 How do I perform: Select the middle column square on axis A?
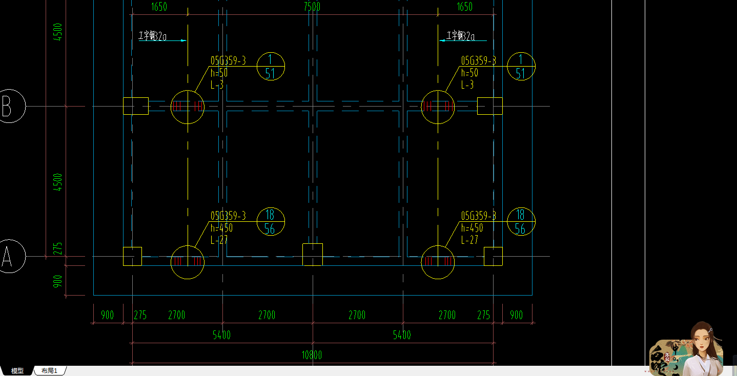click(312, 255)
